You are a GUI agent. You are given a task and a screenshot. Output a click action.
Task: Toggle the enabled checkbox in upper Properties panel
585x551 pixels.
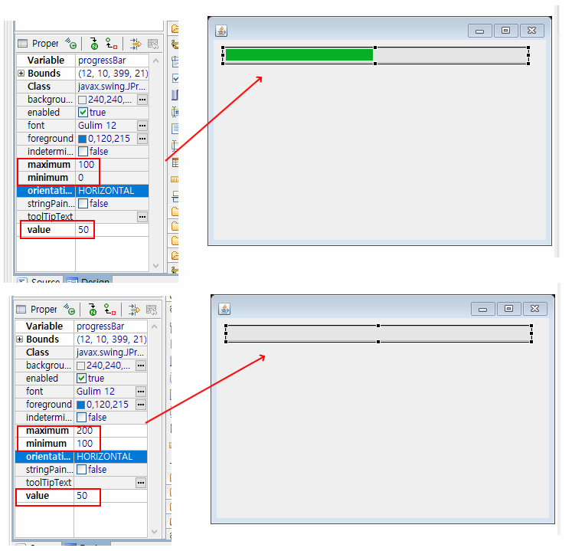(83, 113)
